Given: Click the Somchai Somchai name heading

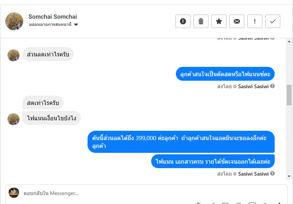Looking at the screenshot, I should click(x=53, y=17).
